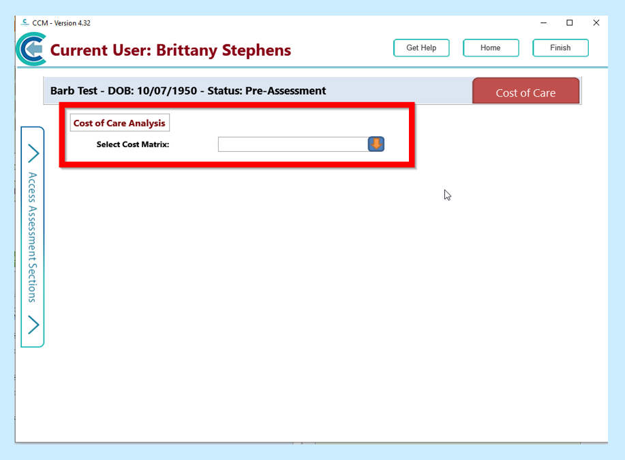Maximize the CCM window
The height and width of the screenshot is (460, 625).
coord(570,22)
